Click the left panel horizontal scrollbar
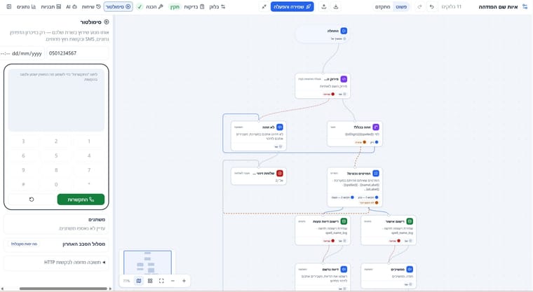This screenshot has height=292, width=533. coord(63,288)
